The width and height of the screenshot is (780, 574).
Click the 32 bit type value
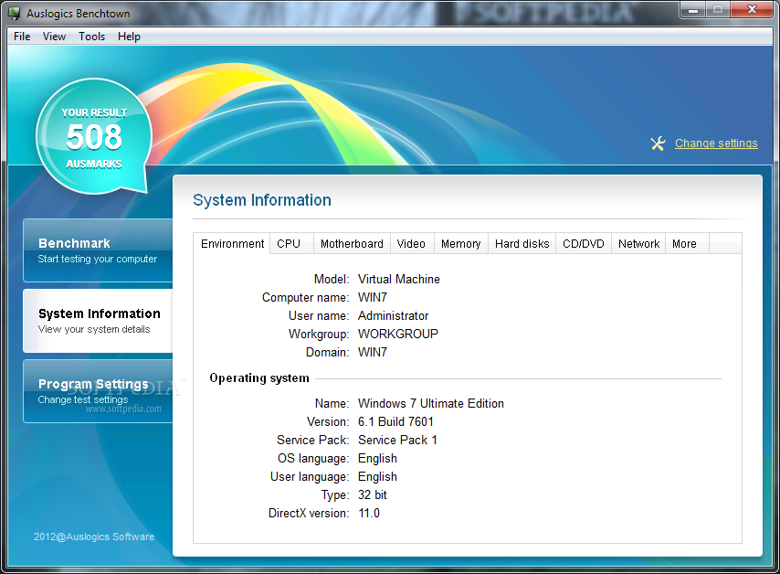[372, 494]
